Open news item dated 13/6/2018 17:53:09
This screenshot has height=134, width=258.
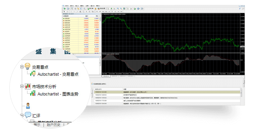click(167, 100)
